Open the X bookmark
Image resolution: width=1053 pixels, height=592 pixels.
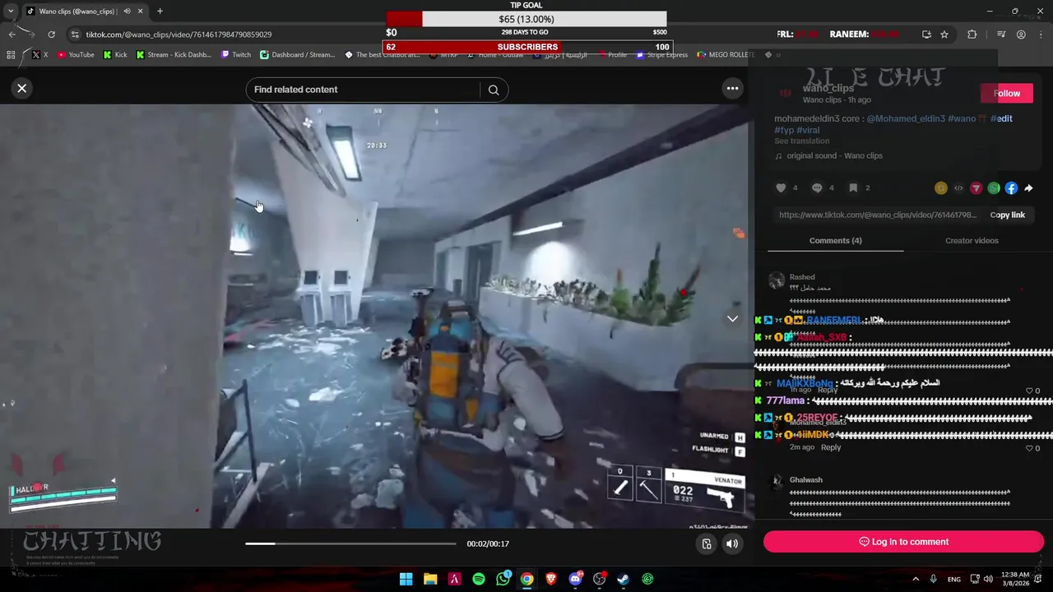click(39, 55)
